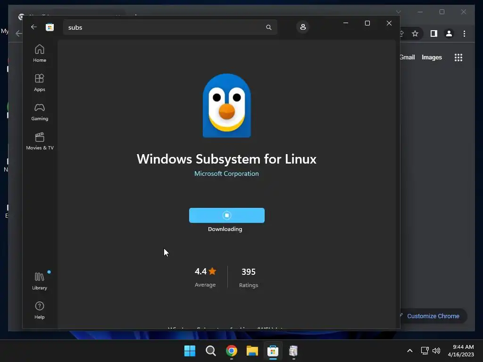483x362 pixels.
Task: Maximize the Microsoft Store window
Action: point(367,23)
